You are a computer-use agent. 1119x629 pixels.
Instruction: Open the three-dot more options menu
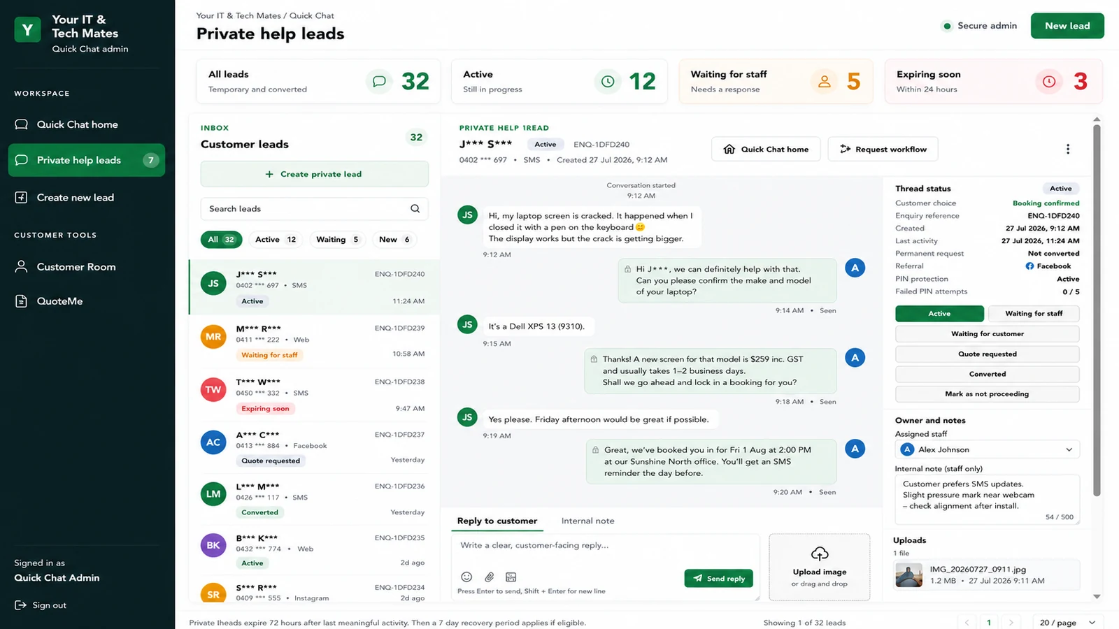pos(1068,149)
